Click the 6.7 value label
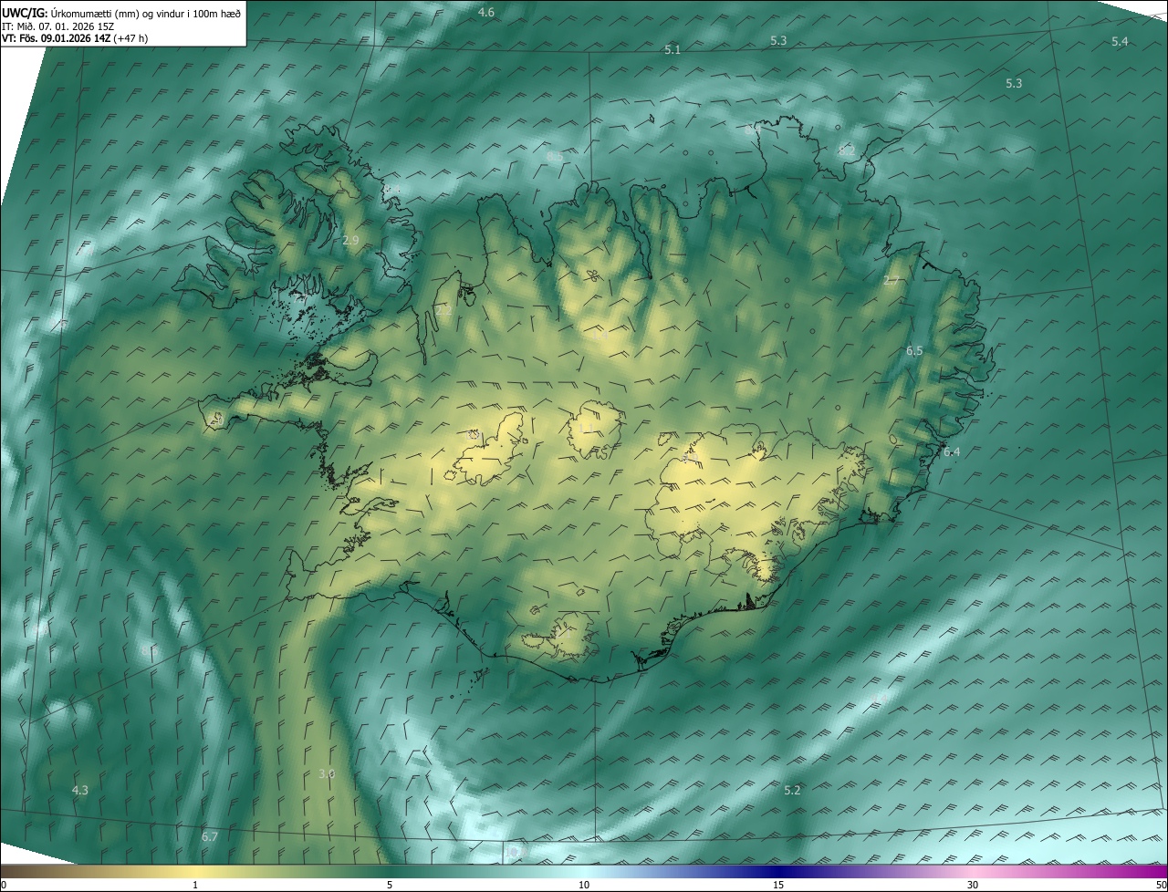The height and width of the screenshot is (892, 1168). pyautogui.click(x=210, y=837)
